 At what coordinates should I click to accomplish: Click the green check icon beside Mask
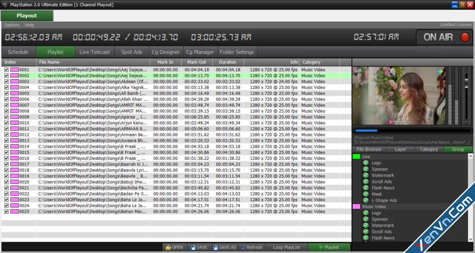pos(366,194)
